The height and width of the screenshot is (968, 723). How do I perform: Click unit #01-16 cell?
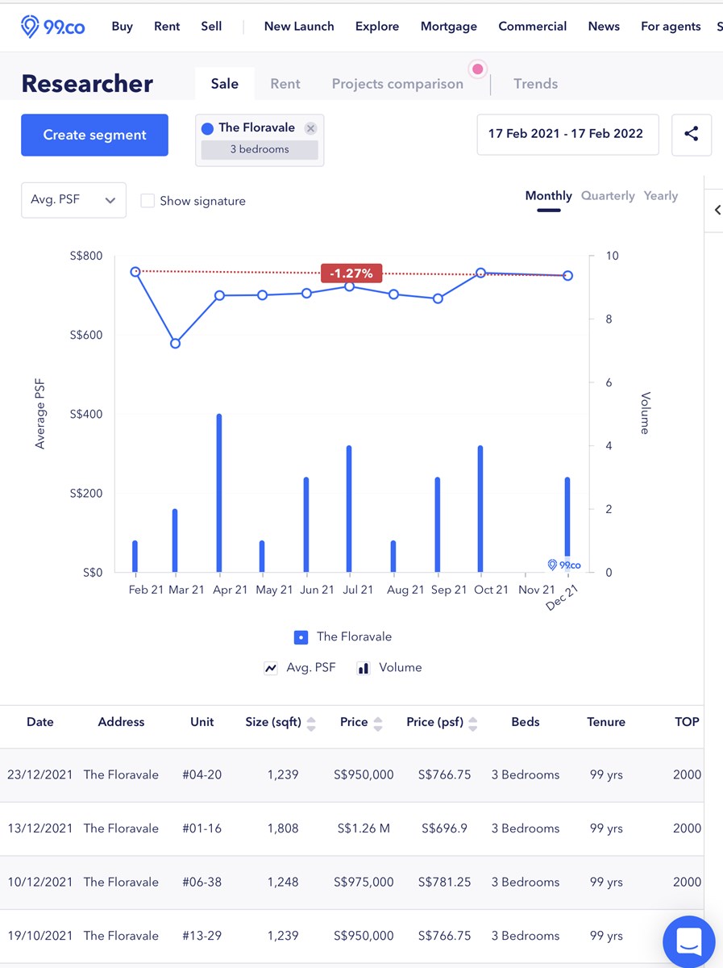point(202,828)
